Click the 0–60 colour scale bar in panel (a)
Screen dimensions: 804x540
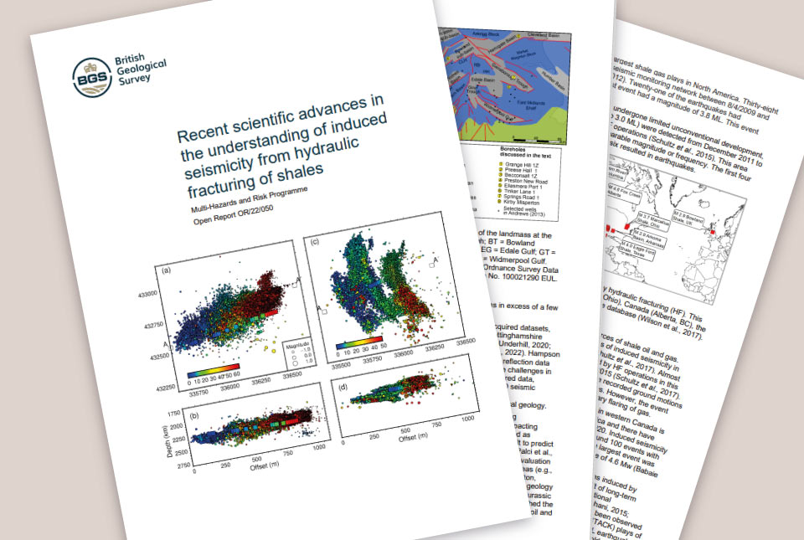(214, 370)
